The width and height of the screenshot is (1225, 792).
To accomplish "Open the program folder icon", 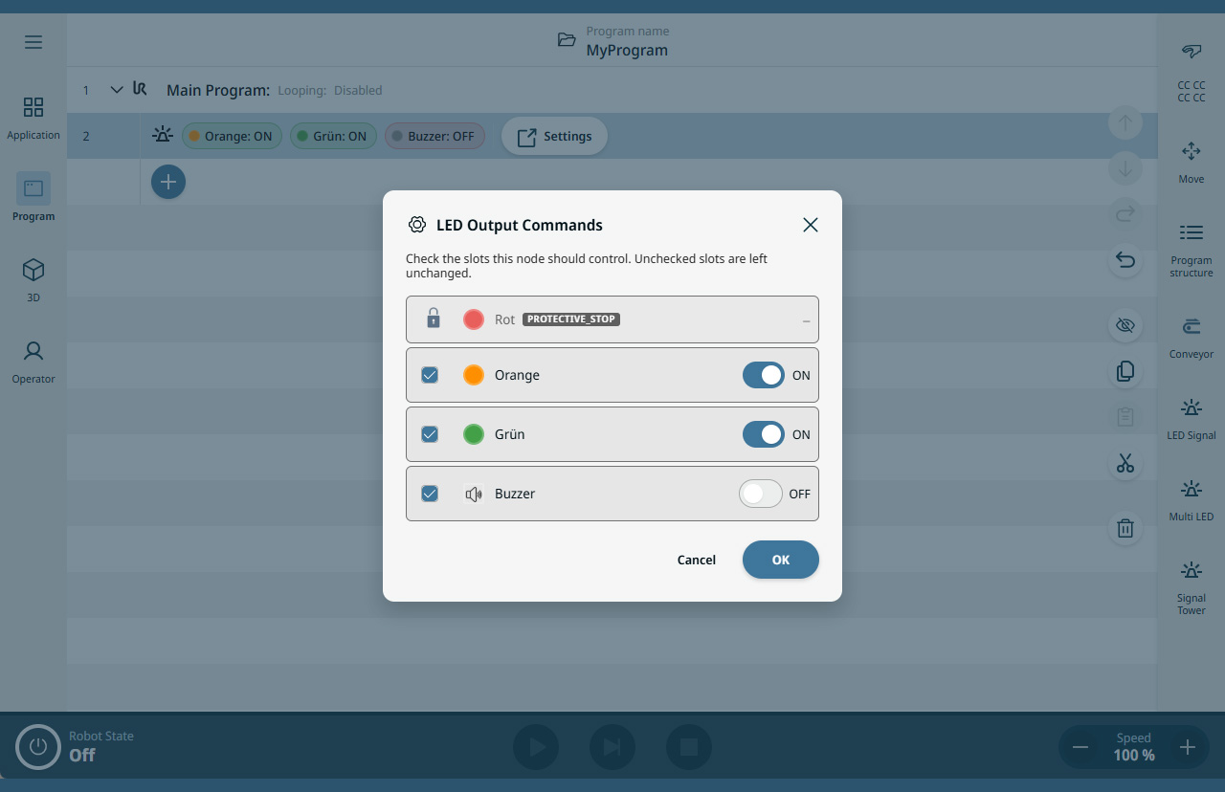I will [567, 40].
